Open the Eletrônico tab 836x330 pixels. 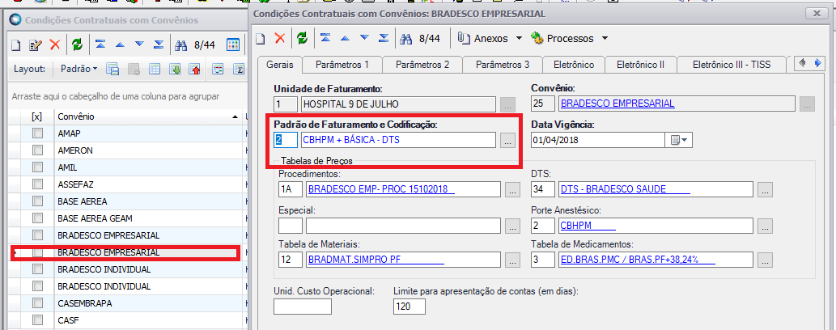click(x=574, y=65)
